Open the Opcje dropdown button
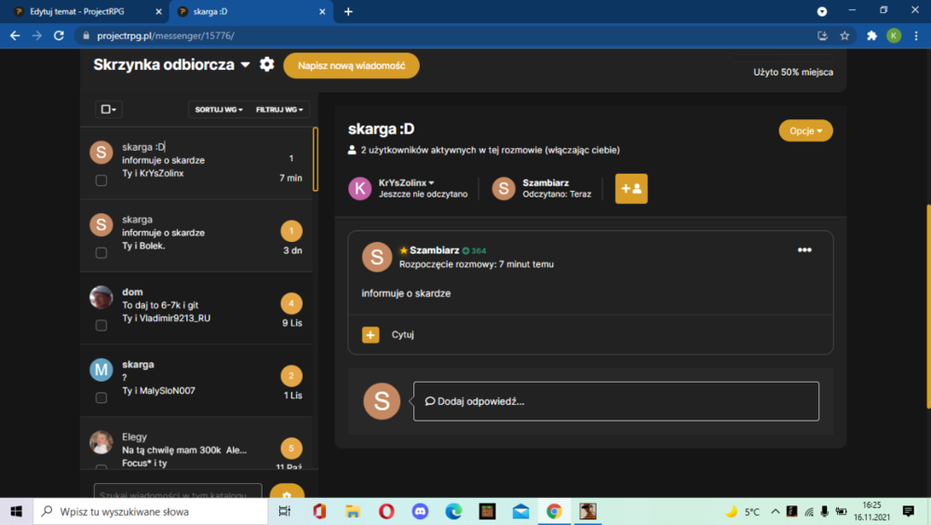The width and height of the screenshot is (931, 525). coord(805,130)
